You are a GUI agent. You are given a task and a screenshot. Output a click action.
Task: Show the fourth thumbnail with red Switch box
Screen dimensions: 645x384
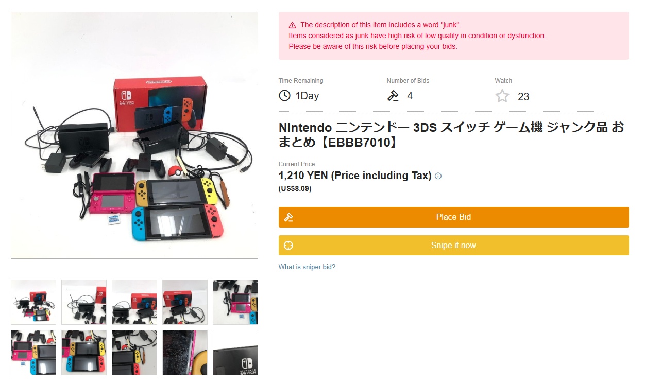[185, 302]
